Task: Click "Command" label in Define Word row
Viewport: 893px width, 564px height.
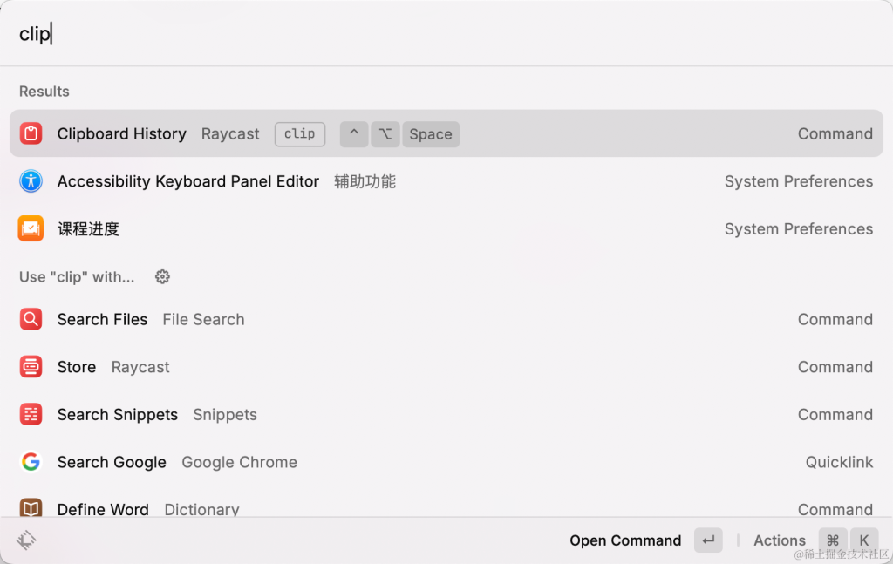Action: [x=835, y=509]
